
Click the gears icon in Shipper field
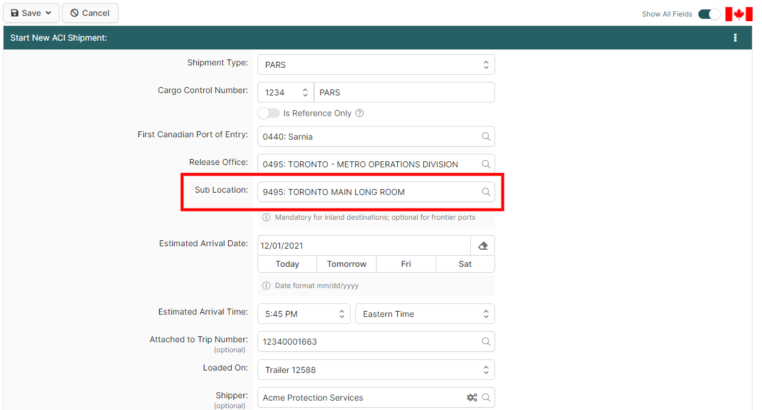click(471, 398)
